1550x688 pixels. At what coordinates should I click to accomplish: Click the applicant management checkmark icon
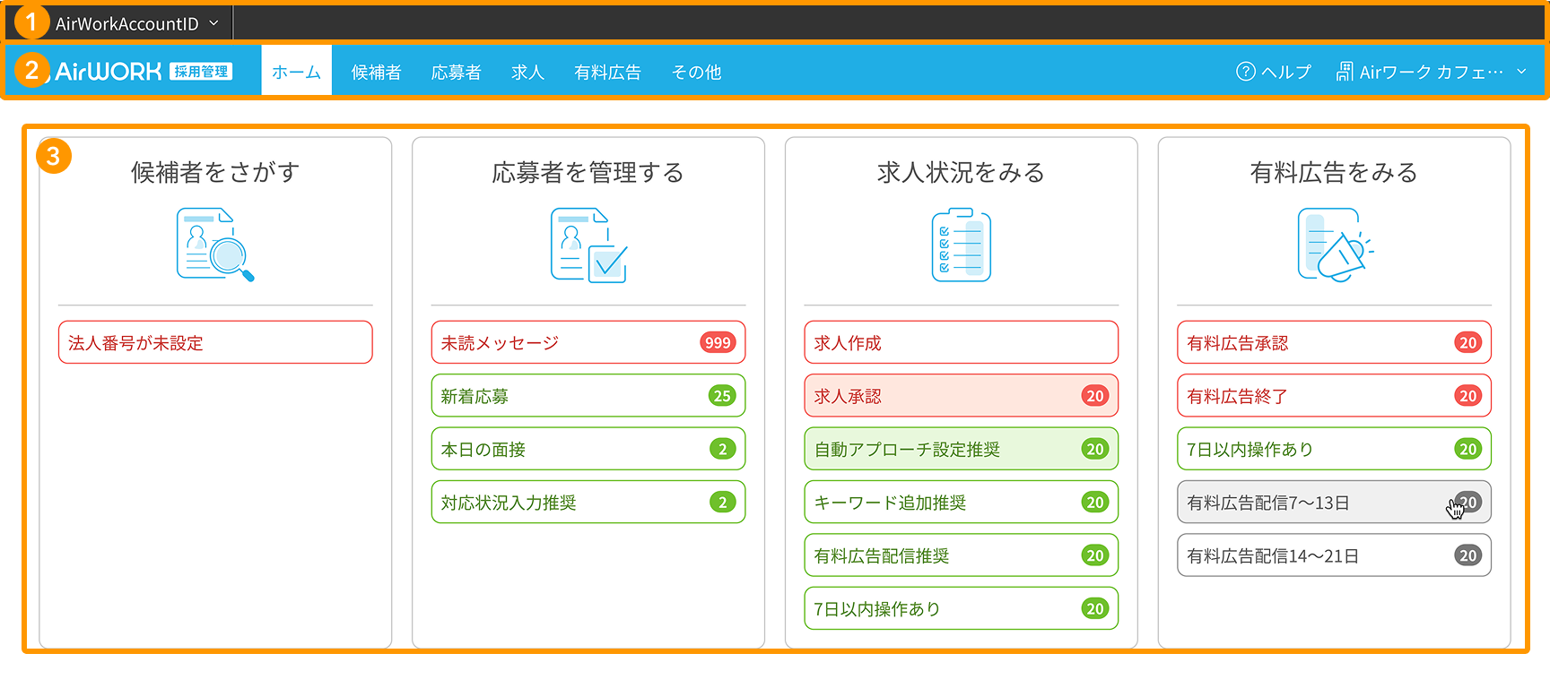(588, 245)
